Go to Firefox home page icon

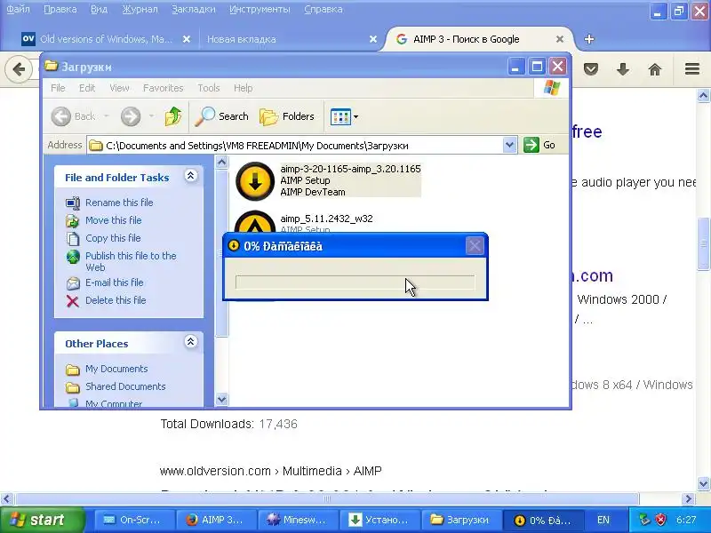click(655, 69)
